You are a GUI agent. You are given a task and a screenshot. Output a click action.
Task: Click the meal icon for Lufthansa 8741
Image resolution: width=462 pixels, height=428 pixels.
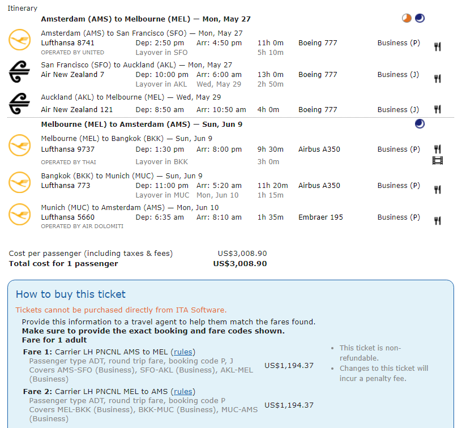[438, 46]
